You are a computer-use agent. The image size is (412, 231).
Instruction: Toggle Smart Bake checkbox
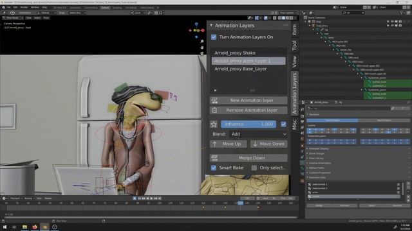tap(214, 168)
